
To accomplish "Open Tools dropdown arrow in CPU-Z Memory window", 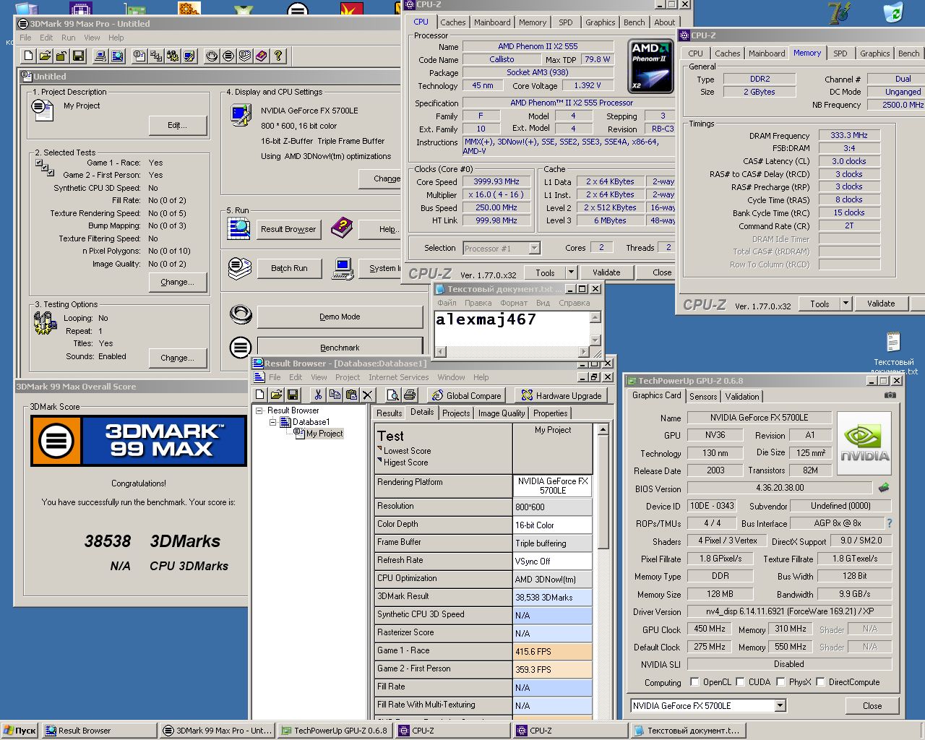I will pos(846,304).
